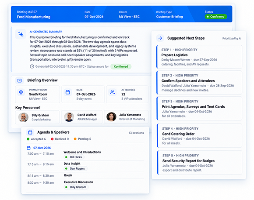Open Step 1 Prepare Logistics card
The image size is (254, 200).
click(x=199, y=57)
